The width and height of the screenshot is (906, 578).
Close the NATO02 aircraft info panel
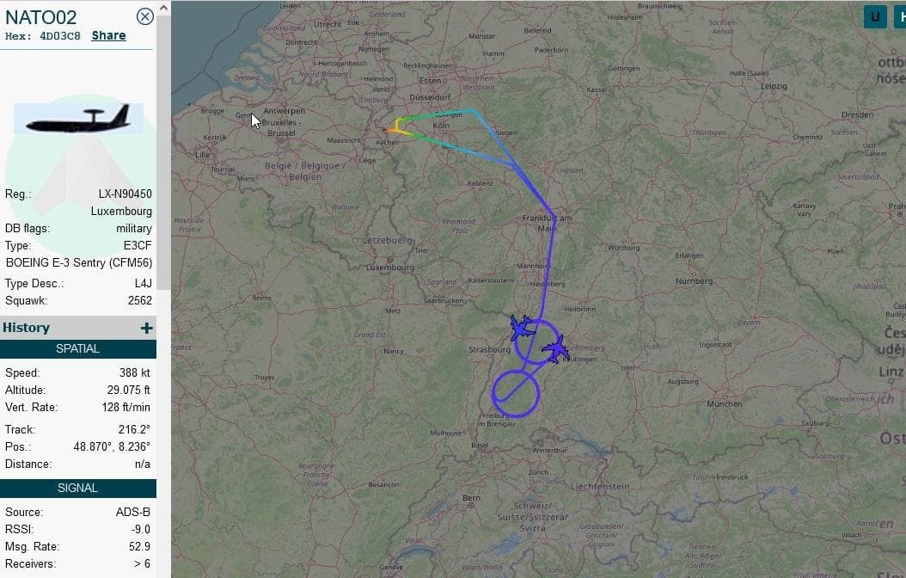[145, 16]
